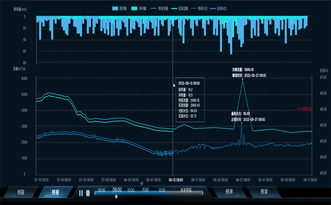Screen dimensions: 331x205
Task: Jump to 11:00 on the time bar
Action: click(145, 190)
